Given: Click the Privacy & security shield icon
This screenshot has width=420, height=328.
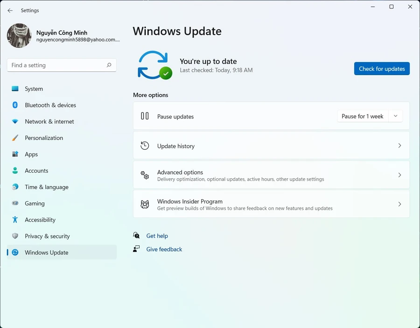Looking at the screenshot, I should (15, 236).
